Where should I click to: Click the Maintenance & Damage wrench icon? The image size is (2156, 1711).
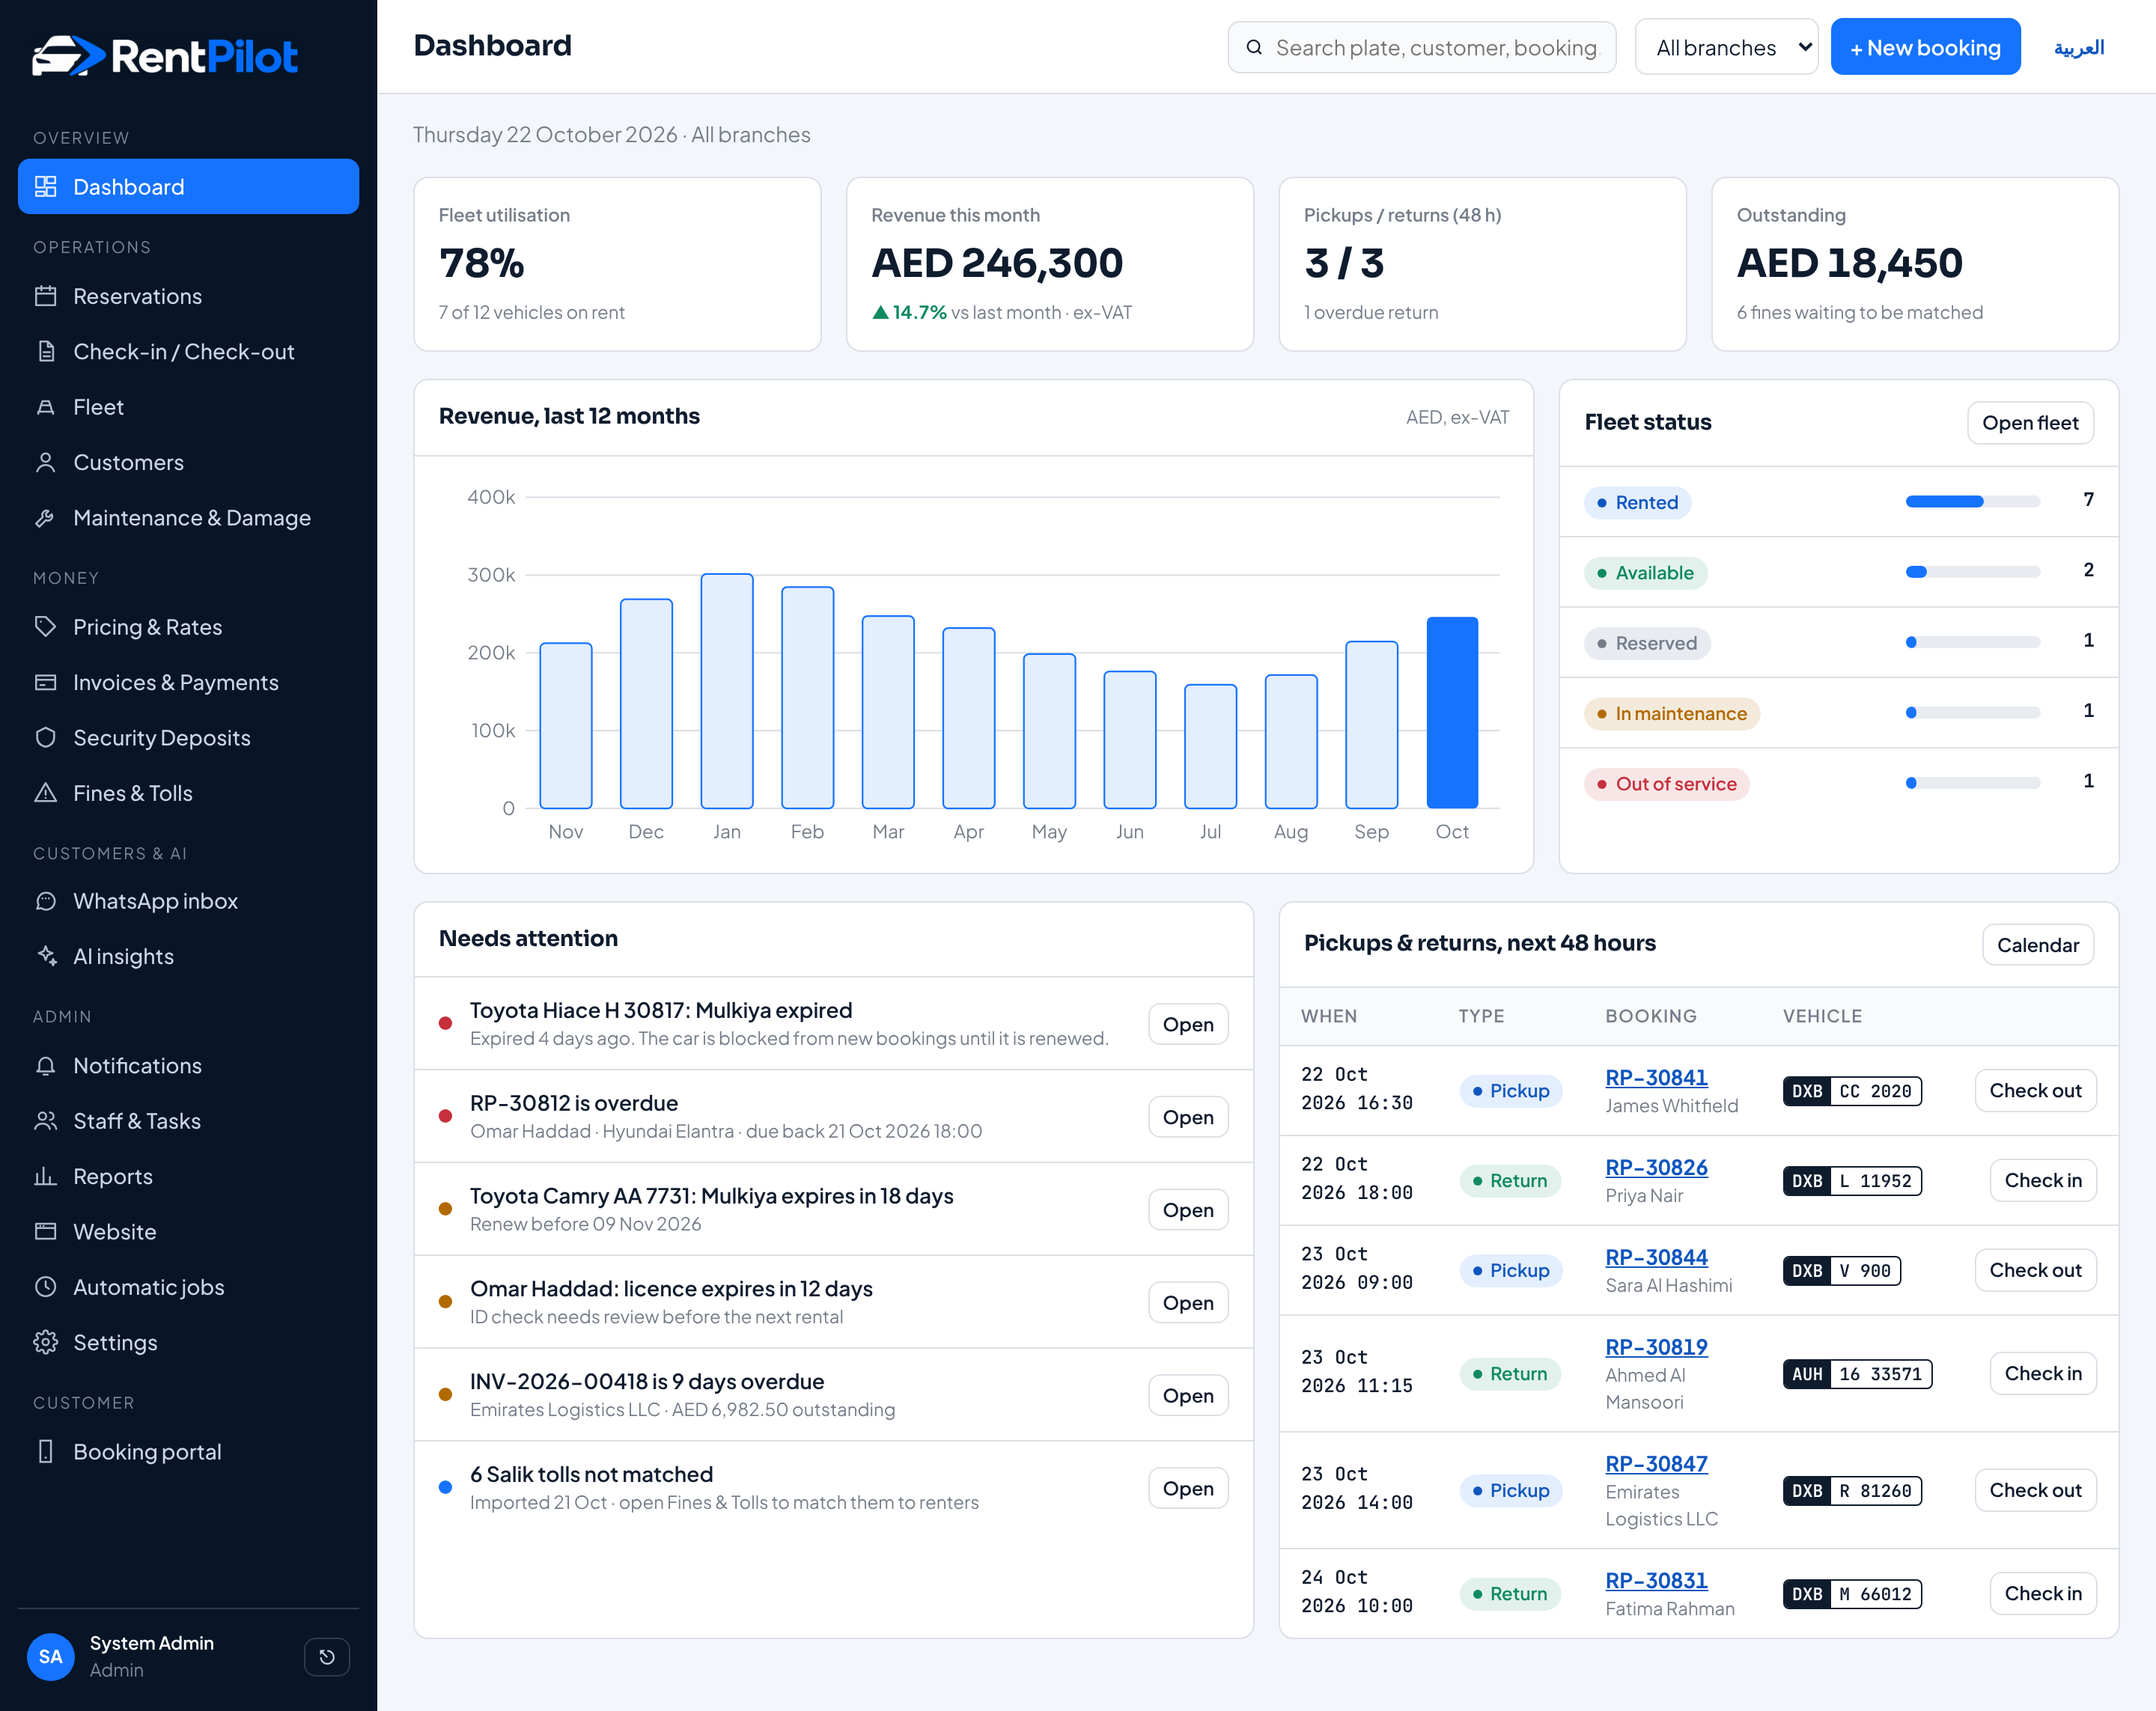point(46,518)
